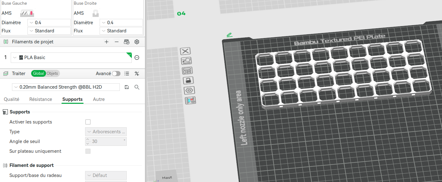Click the Filament de support section icon
442x182 pixels.
click(x=5, y=165)
